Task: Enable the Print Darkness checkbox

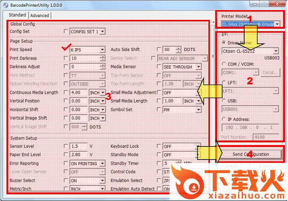Action: 66,58
